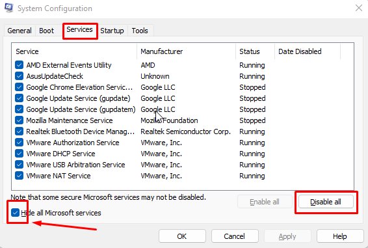Viewport: 368px width, 248px height.
Task: Click the AMD manufacturer cell
Action: click(x=148, y=65)
